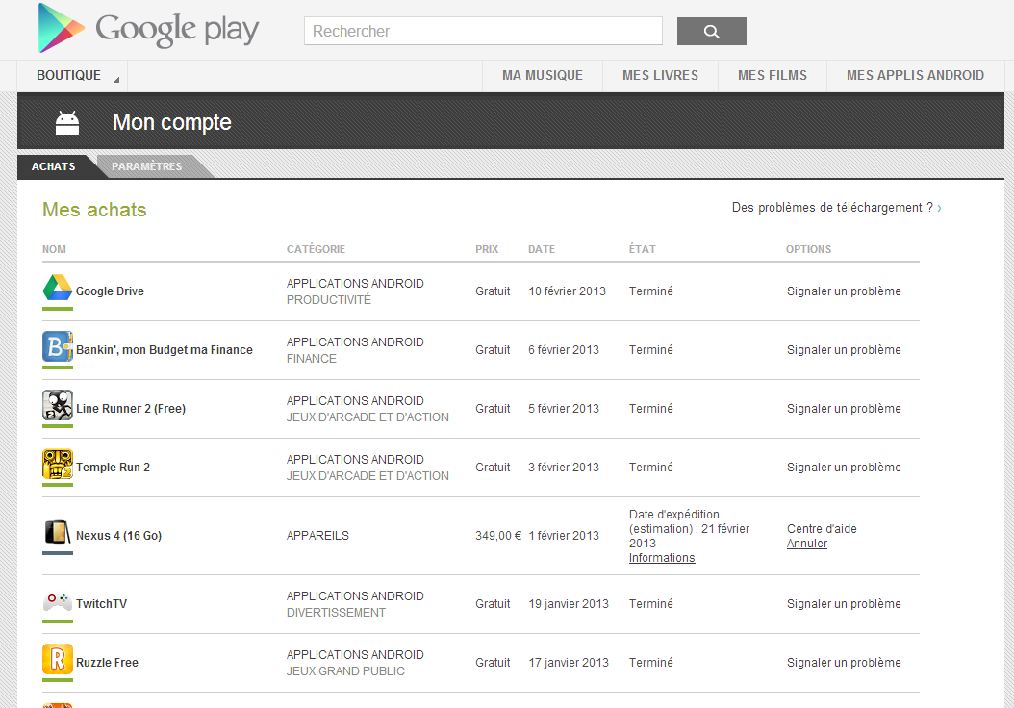Click the TwitchTV gamepad icon
The width and height of the screenshot is (1014, 708).
click(58, 602)
